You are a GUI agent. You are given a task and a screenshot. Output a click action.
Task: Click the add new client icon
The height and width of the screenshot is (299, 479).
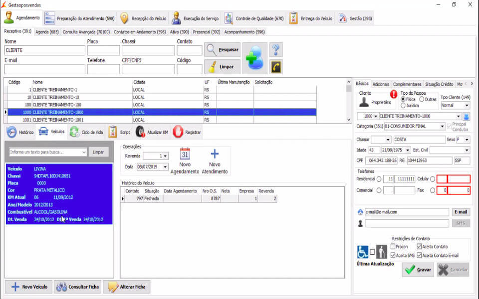pos(255,58)
